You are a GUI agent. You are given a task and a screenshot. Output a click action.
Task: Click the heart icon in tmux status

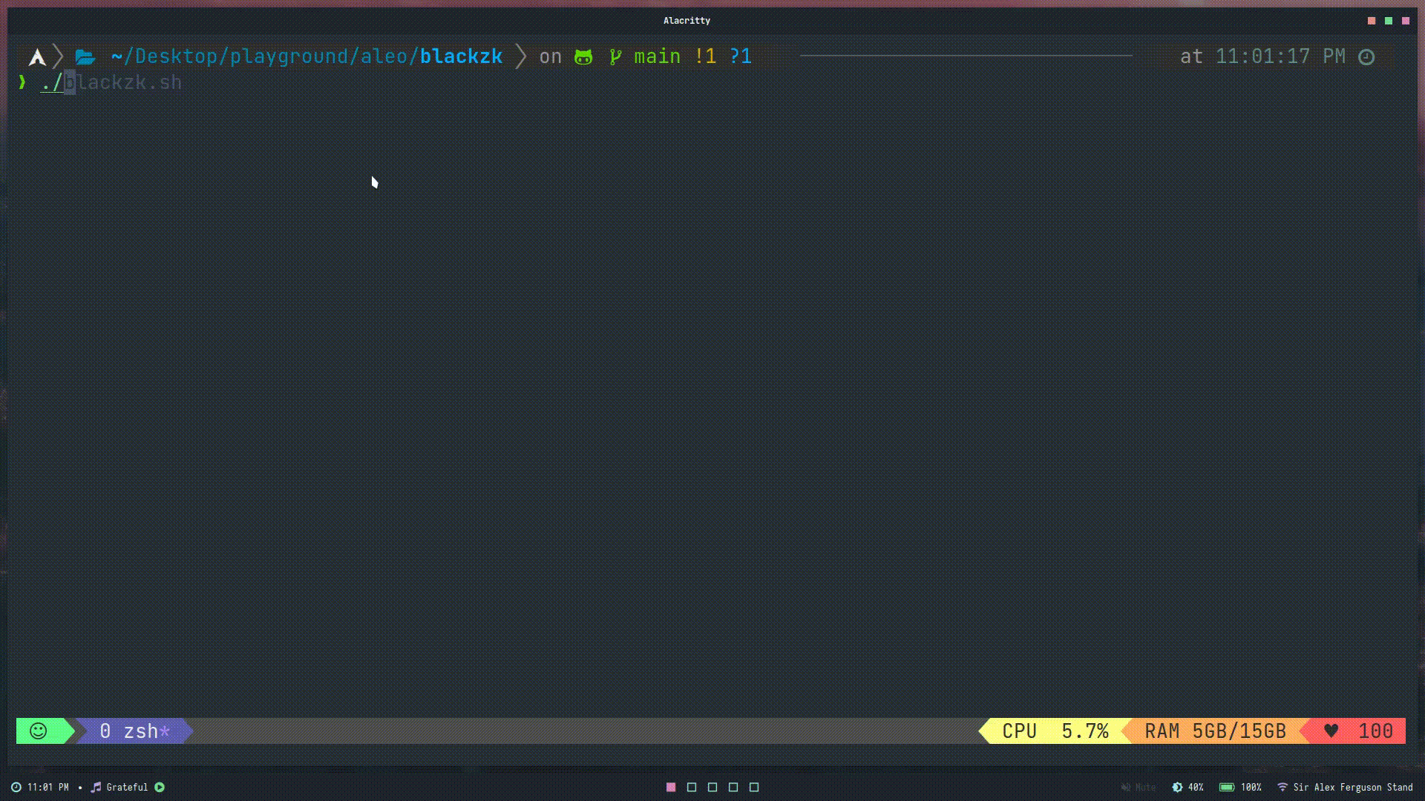click(x=1331, y=731)
